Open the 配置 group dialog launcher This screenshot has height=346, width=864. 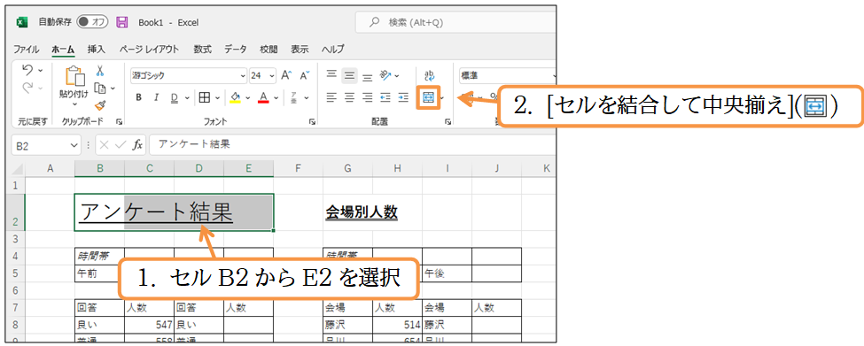[x=448, y=121]
